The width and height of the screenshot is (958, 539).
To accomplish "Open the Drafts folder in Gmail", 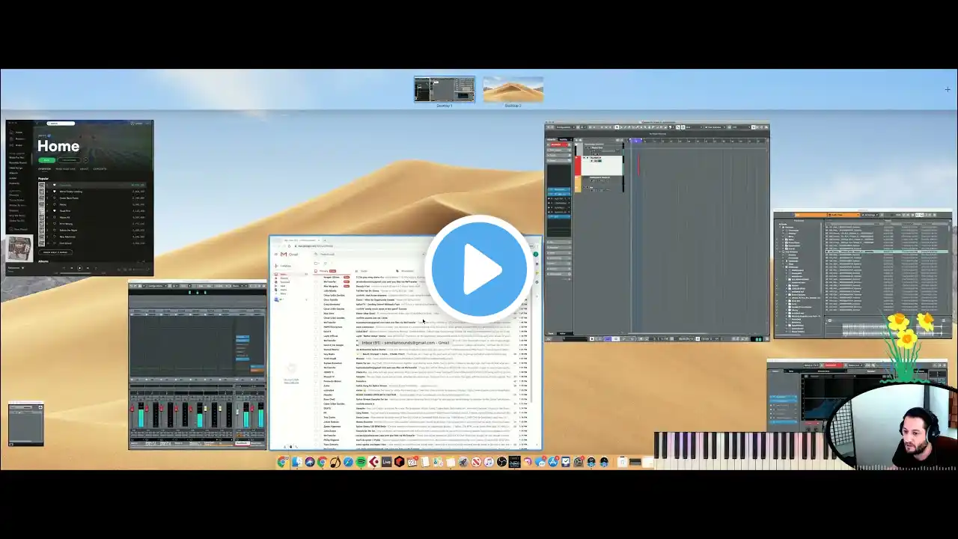I will pyautogui.click(x=284, y=290).
